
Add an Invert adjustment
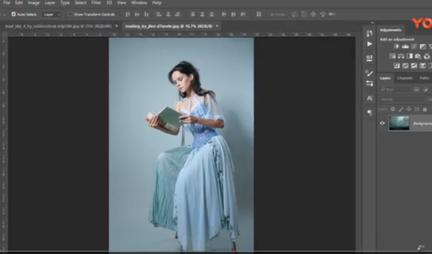point(397,66)
